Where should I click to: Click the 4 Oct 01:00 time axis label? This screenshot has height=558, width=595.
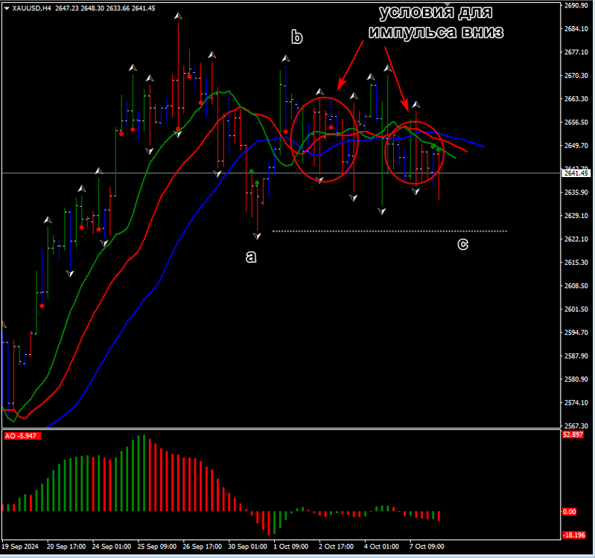tap(381, 547)
